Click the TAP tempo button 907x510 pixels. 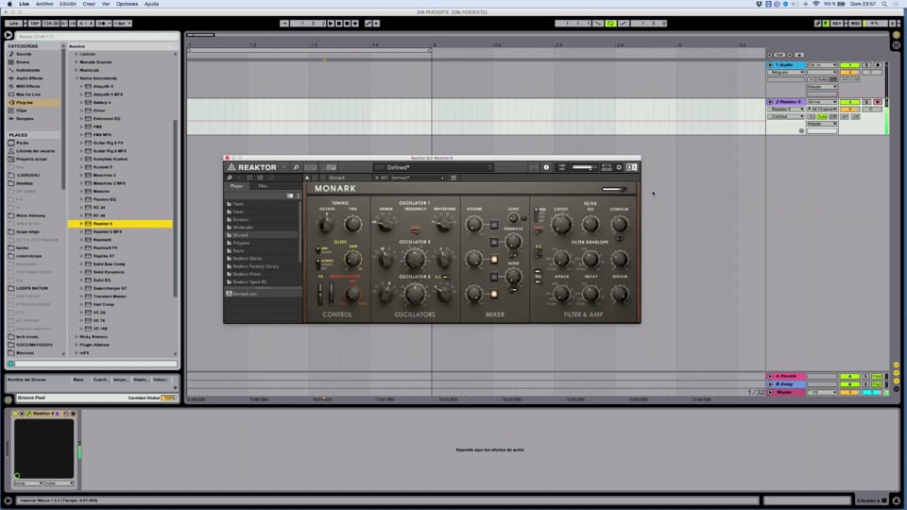tap(34, 23)
